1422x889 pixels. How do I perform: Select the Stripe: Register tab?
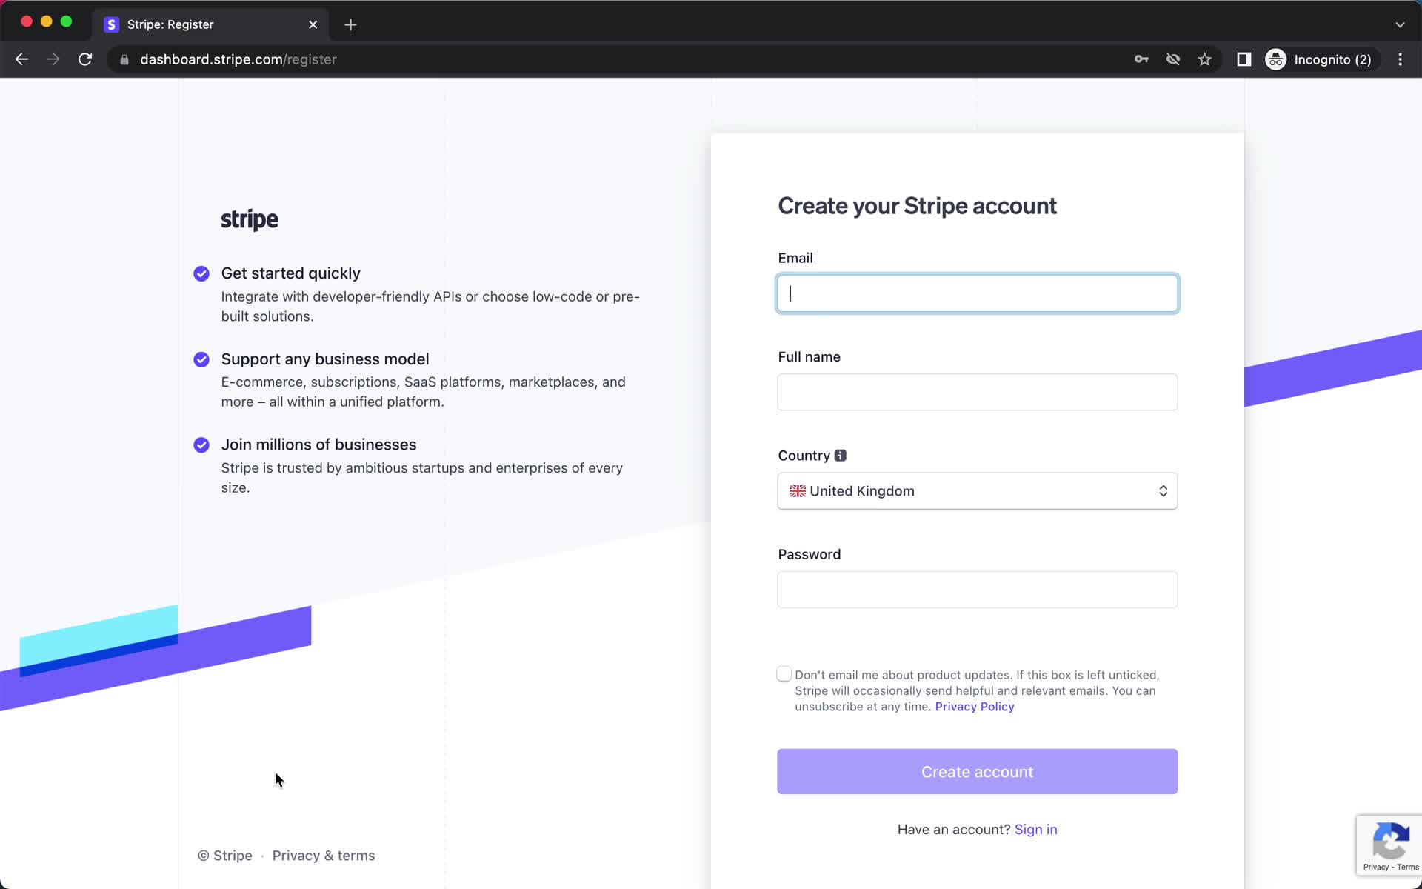click(211, 24)
